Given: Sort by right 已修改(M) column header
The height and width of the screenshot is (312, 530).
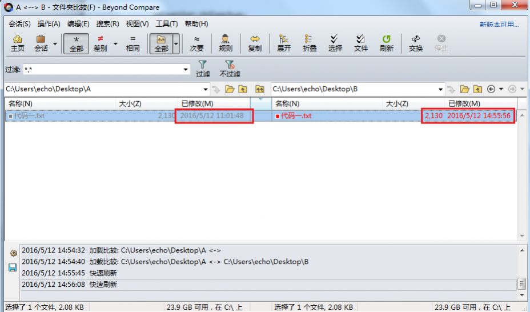Looking at the screenshot, I should coord(481,103).
